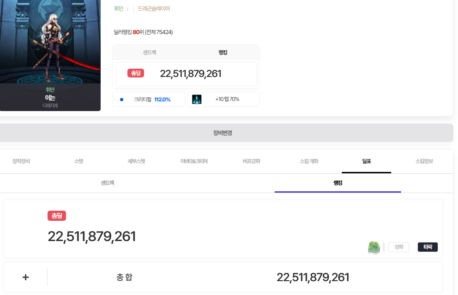Click the red 총딜 badge in the top summary card
Screen dimensions: 458x295
(136, 73)
